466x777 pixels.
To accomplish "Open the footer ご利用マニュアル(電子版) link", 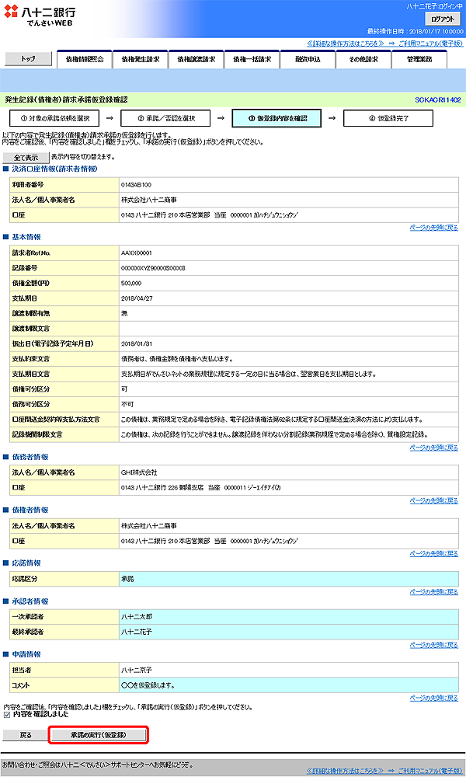I will (429, 771).
